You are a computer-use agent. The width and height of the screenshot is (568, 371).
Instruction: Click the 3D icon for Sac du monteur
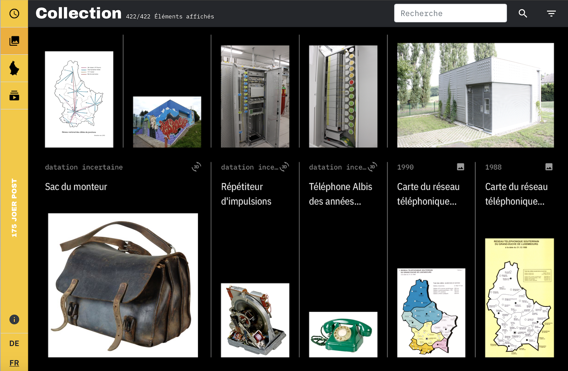[196, 167]
